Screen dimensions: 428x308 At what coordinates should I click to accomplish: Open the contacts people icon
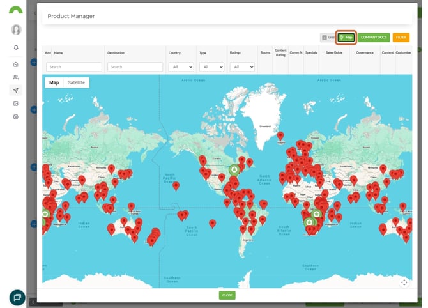pyautogui.click(x=16, y=77)
